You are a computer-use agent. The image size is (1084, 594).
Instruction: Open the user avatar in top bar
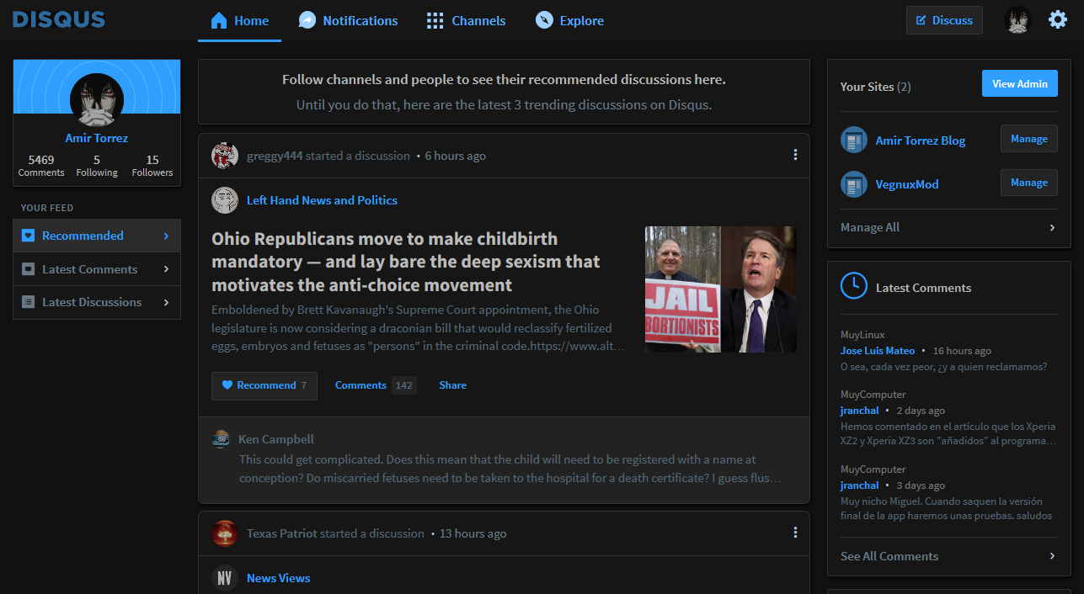1017,20
